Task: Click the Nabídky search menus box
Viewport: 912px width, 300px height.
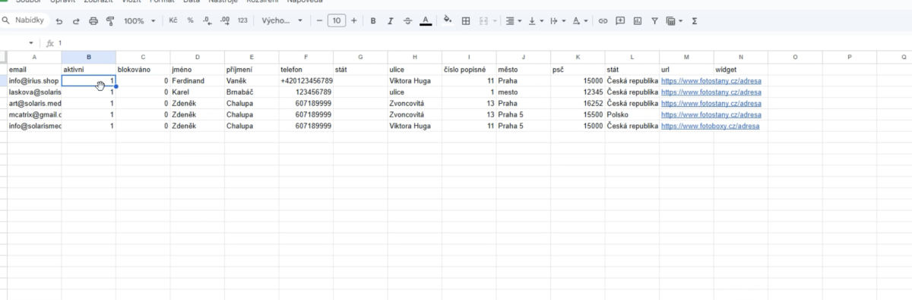Action: tap(23, 21)
